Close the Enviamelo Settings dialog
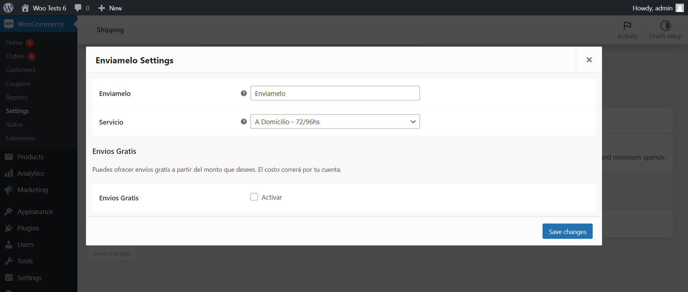 pos(589,60)
